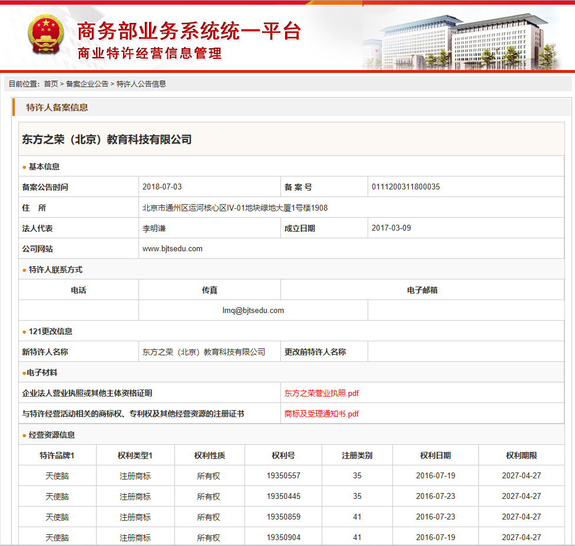The width and height of the screenshot is (575, 546).
Task: Click the 特许品牌1 column header
Action: click(57, 455)
